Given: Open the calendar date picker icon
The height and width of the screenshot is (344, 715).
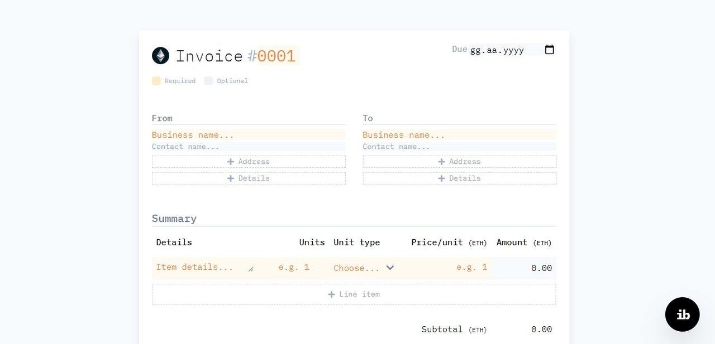Looking at the screenshot, I should [550, 50].
